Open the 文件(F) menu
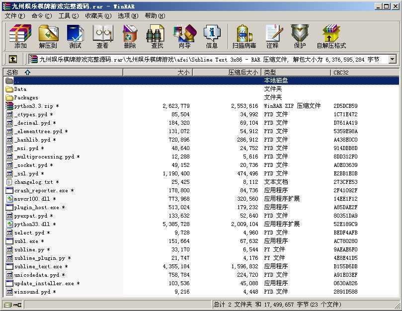This screenshot has width=402, height=311. (14, 15)
